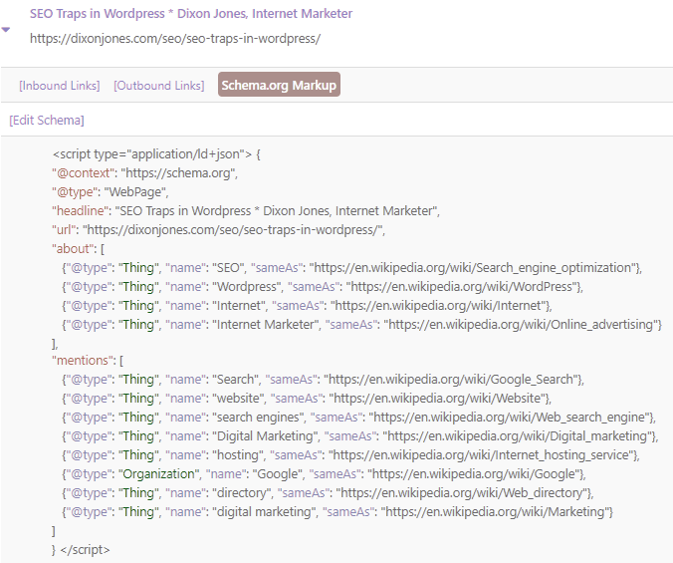Switch to the Inbound Links tab
This screenshot has width=673, height=563.
(59, 86)
